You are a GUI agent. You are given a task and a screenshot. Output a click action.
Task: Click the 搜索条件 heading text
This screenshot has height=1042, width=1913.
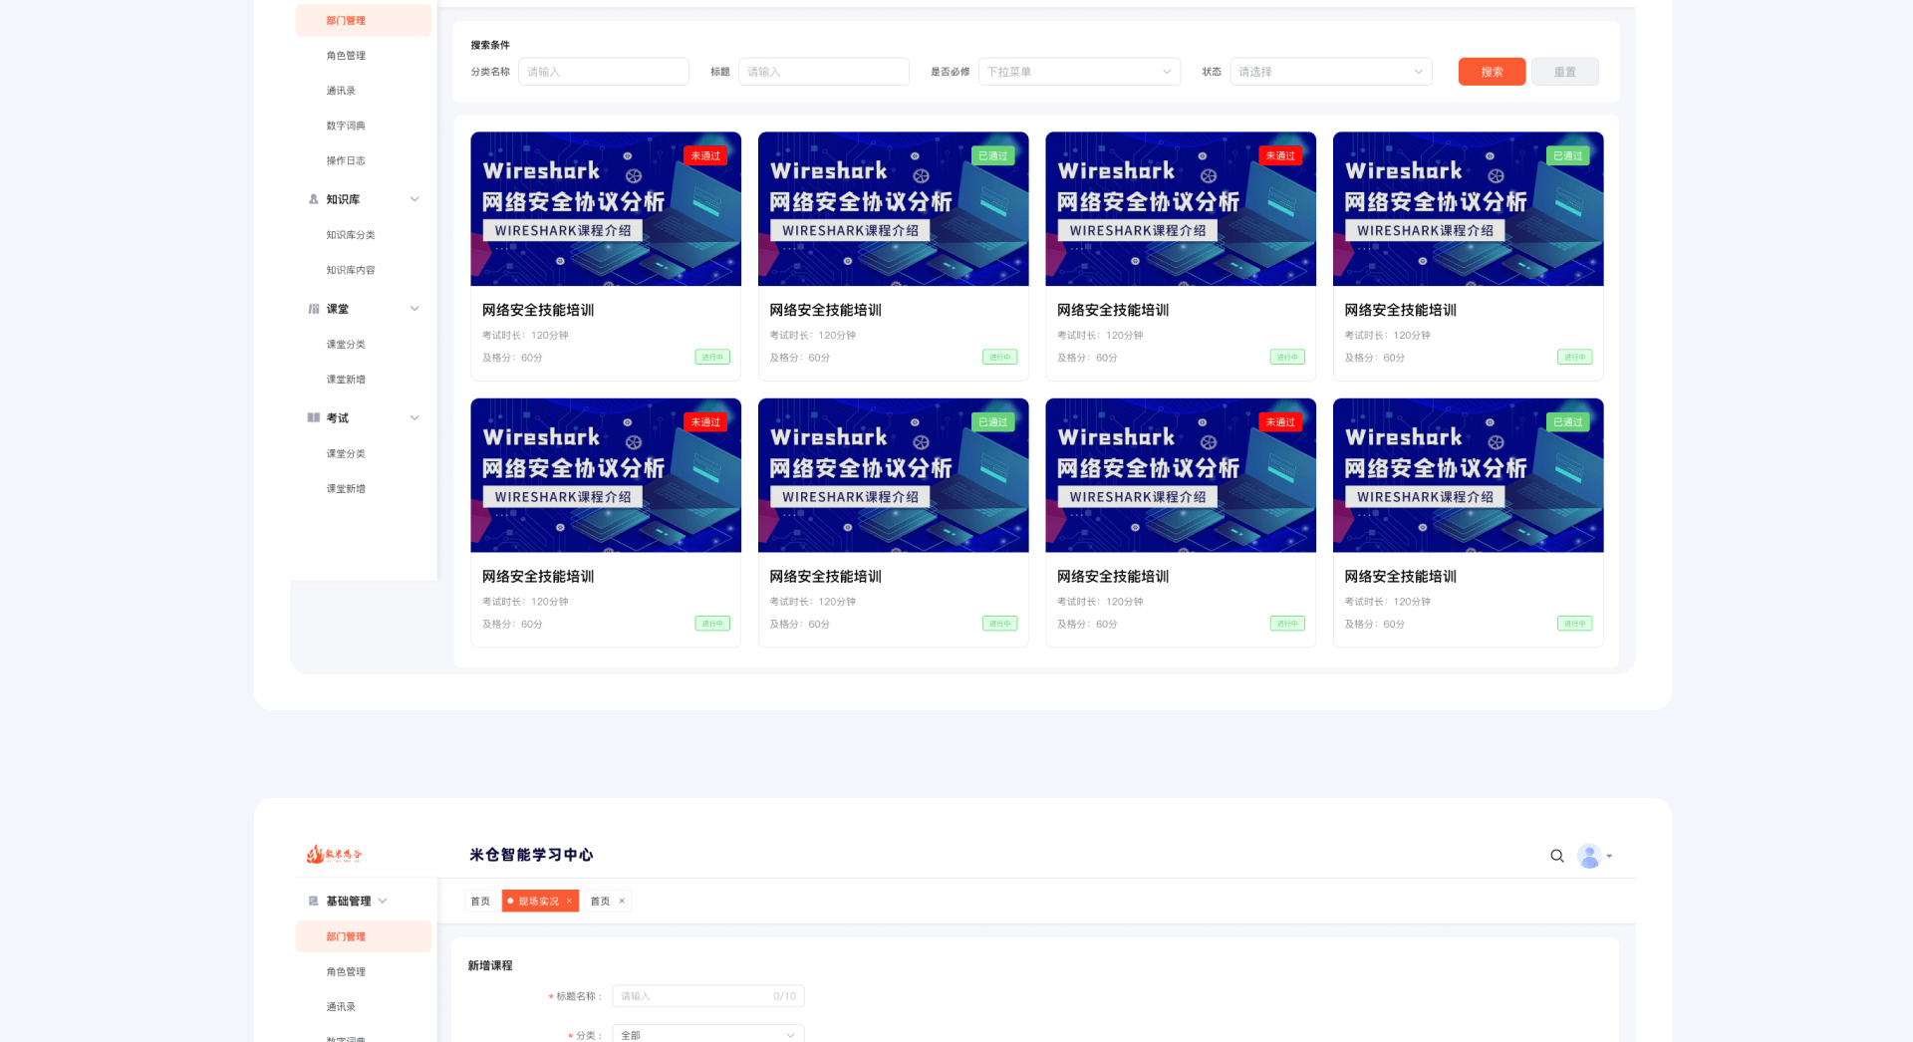click(490, 45)
